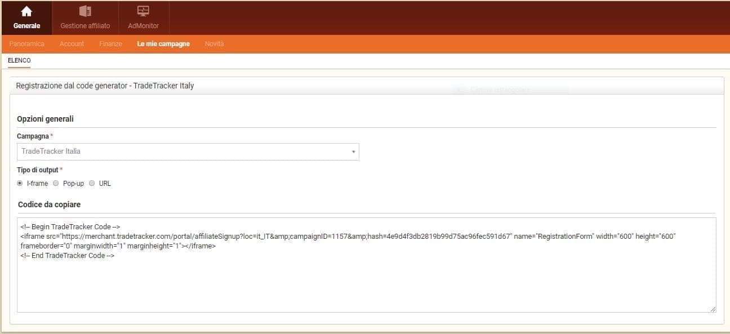Select I-frame output type
Image resolution: width=730 pixels, height=334 pixels.
(20, 184)
